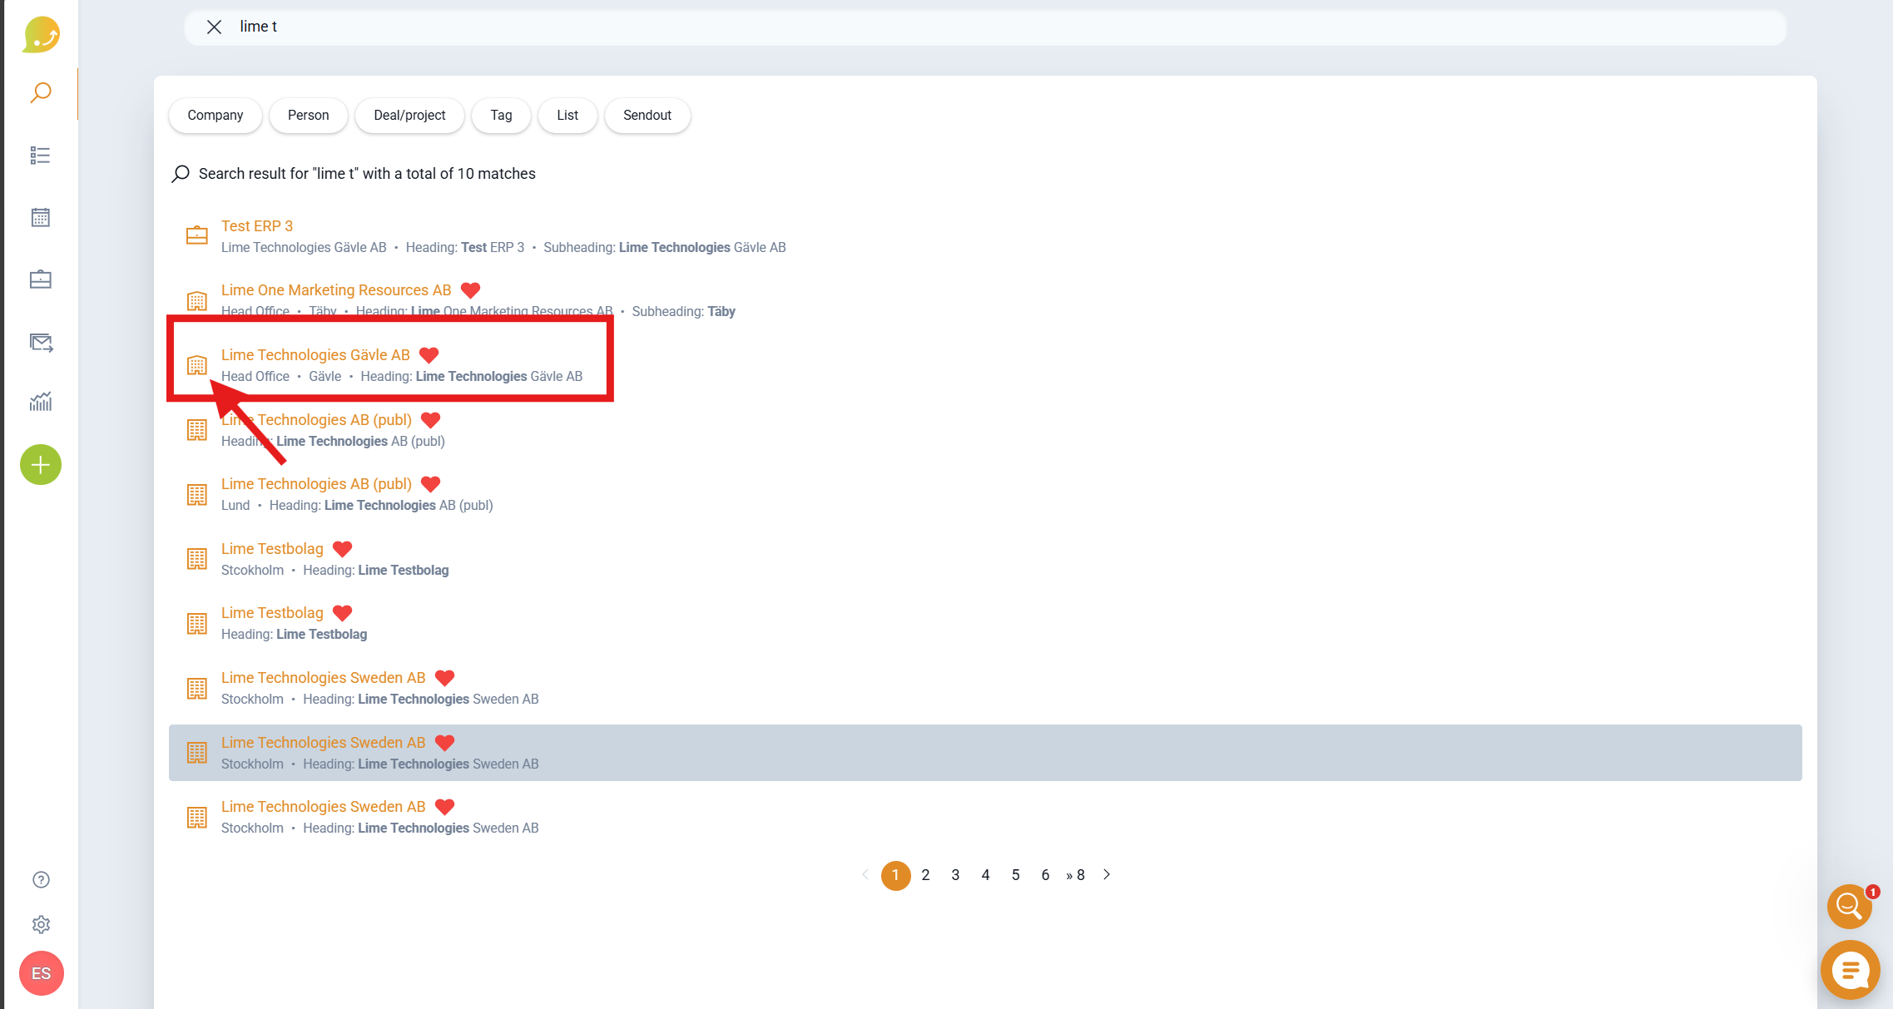Open the sendout mail icon in the sidebar
This screenshot has height=1009, width=1893.
41,342
